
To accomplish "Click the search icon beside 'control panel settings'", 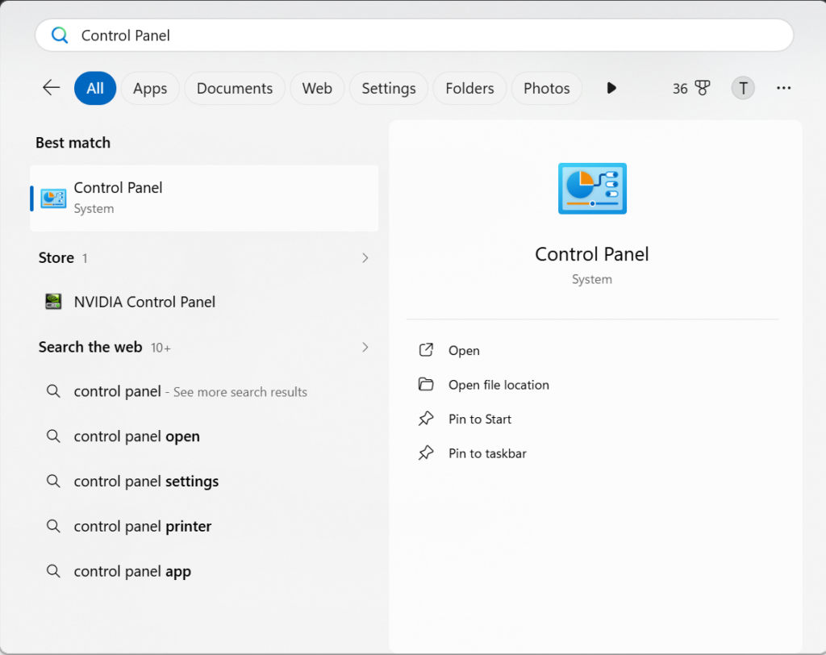I will click(x=53, y=481).
